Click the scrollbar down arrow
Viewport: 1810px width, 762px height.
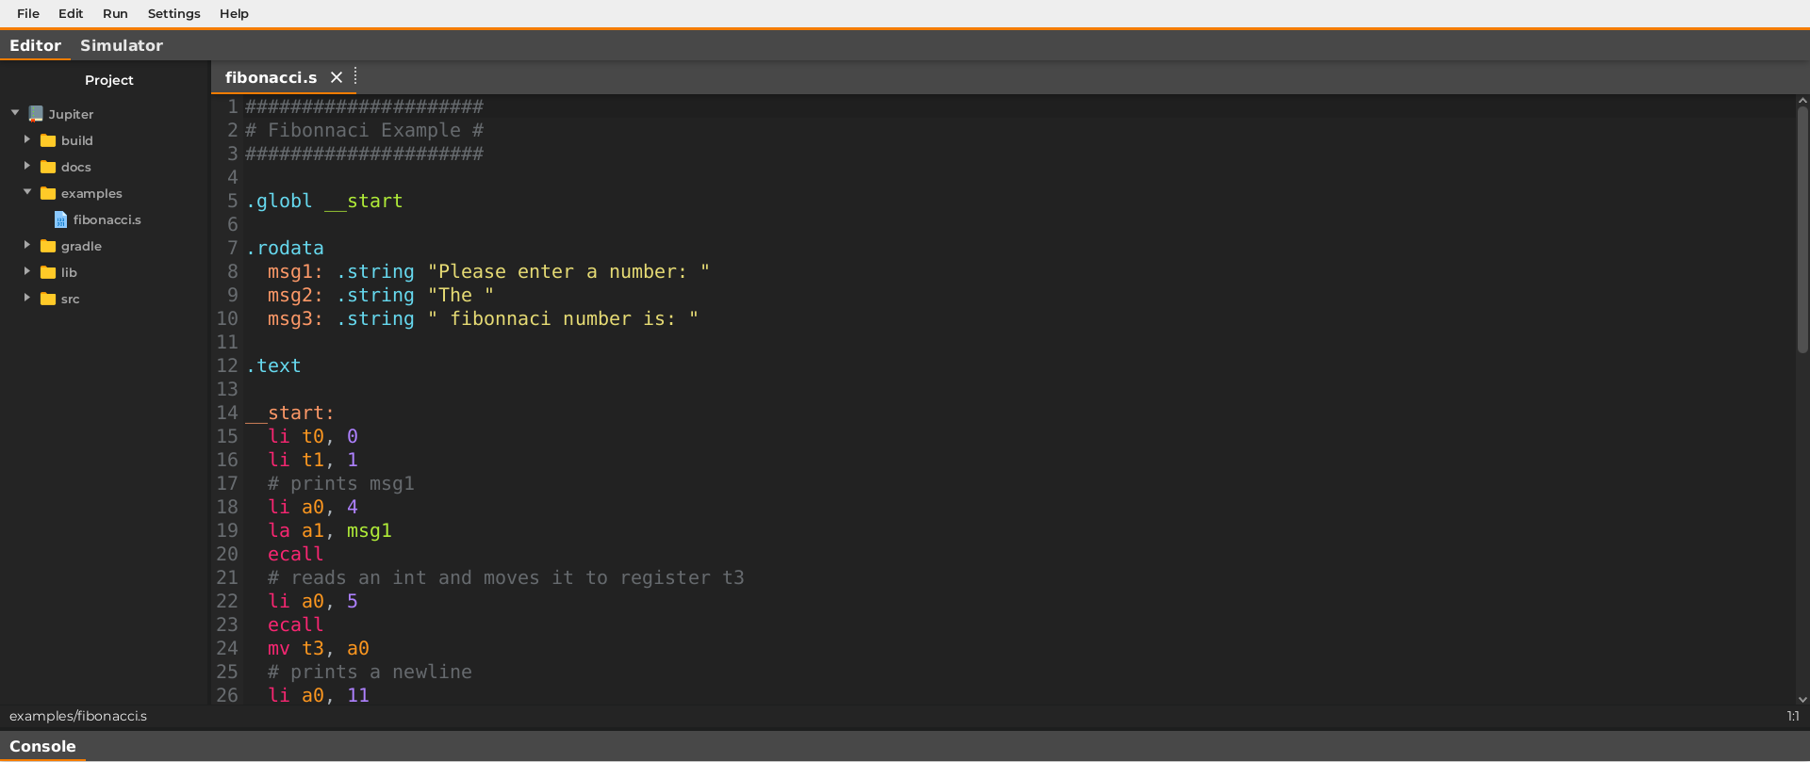1802,700
